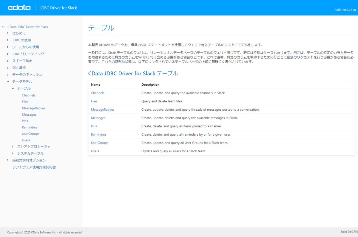Open Pins in the sidebar tree

click(25, 121)
